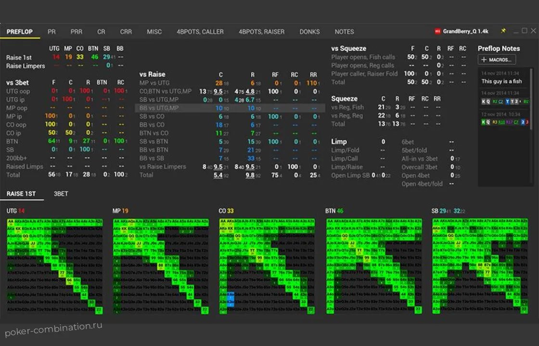Screen dimensions: 539x346
Task: Click the AA cell in UTG matrix
Action: pos(11,222)
